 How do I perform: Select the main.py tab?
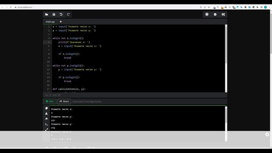[50, 22]
